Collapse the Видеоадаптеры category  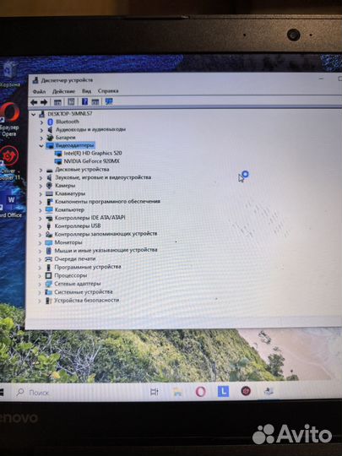[x=41, y=145]
